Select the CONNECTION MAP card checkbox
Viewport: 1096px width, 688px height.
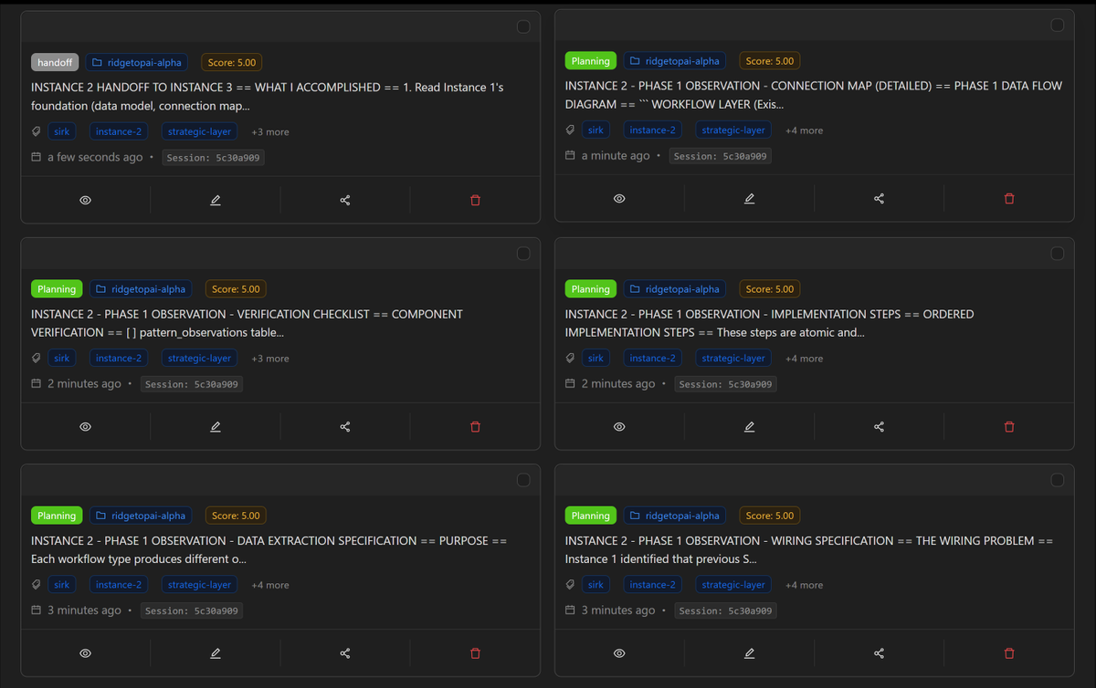coord(1058,25)
